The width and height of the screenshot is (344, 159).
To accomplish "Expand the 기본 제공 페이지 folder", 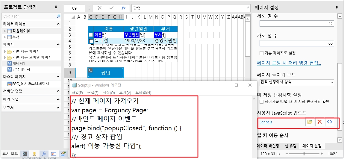I will [x=5, y=51].
